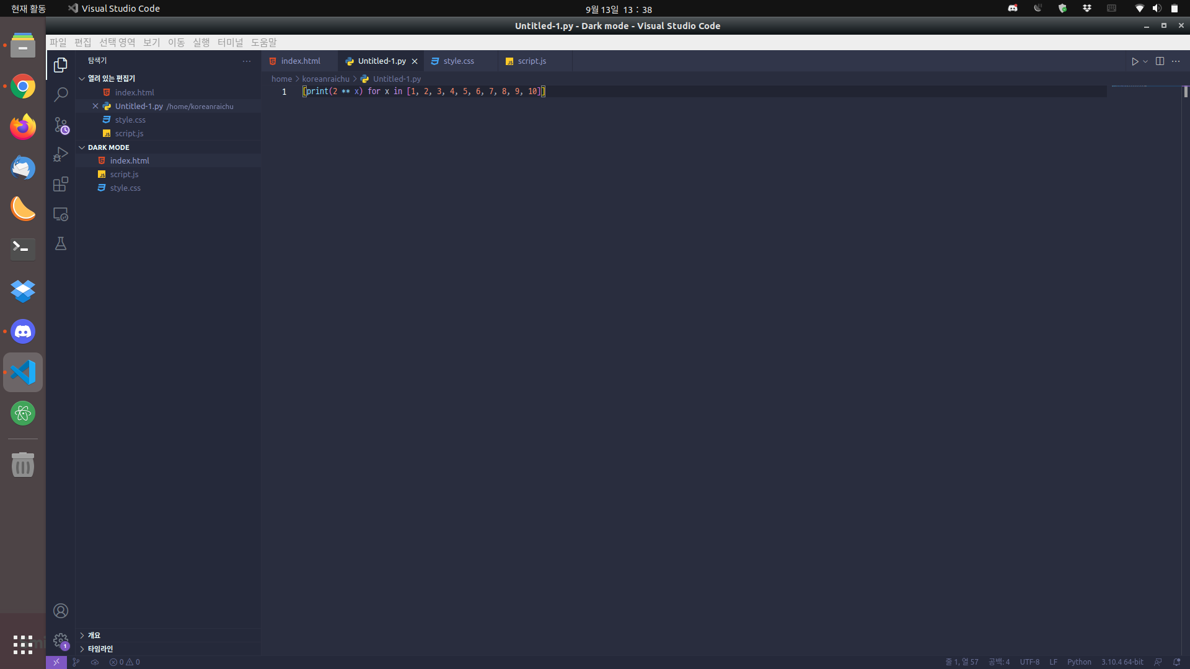Open the Search view in activity bar

pyautogui.click(x=61, y=95)
